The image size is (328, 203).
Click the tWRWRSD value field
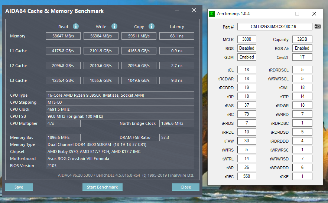(x=302, y=159)
